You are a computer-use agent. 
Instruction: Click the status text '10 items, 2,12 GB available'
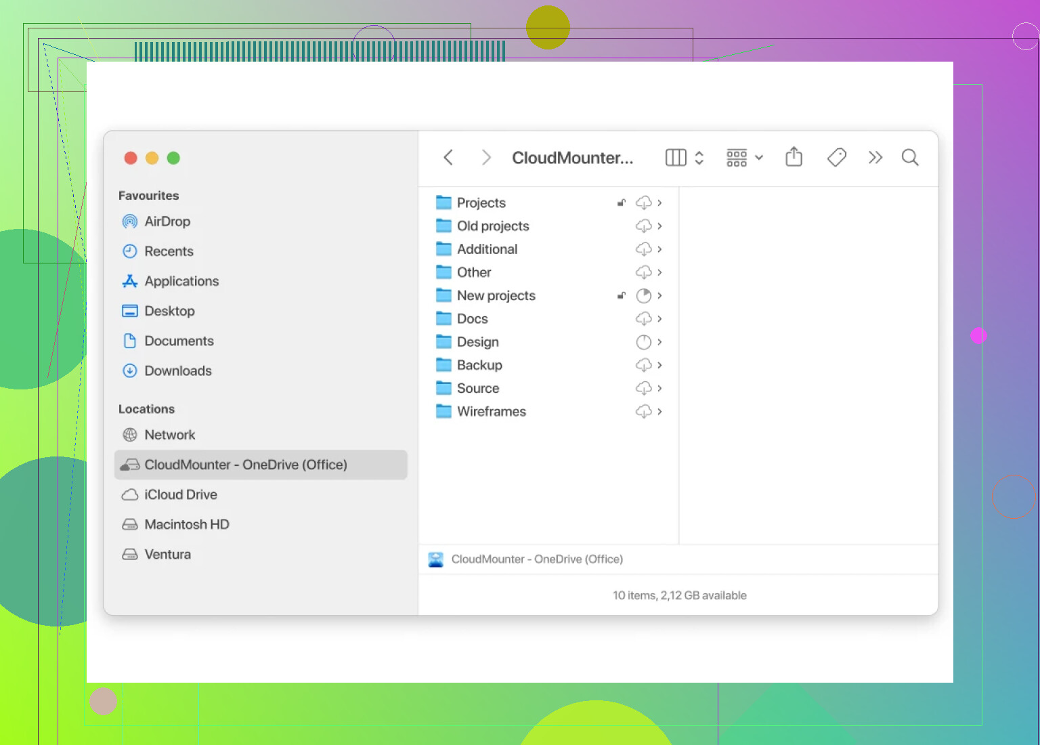pos(680,595)
